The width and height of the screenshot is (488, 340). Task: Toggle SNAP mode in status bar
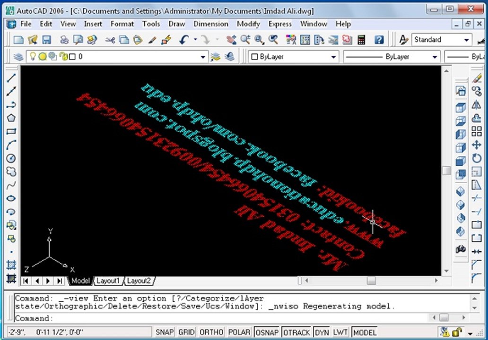click(x=165, y=332)
